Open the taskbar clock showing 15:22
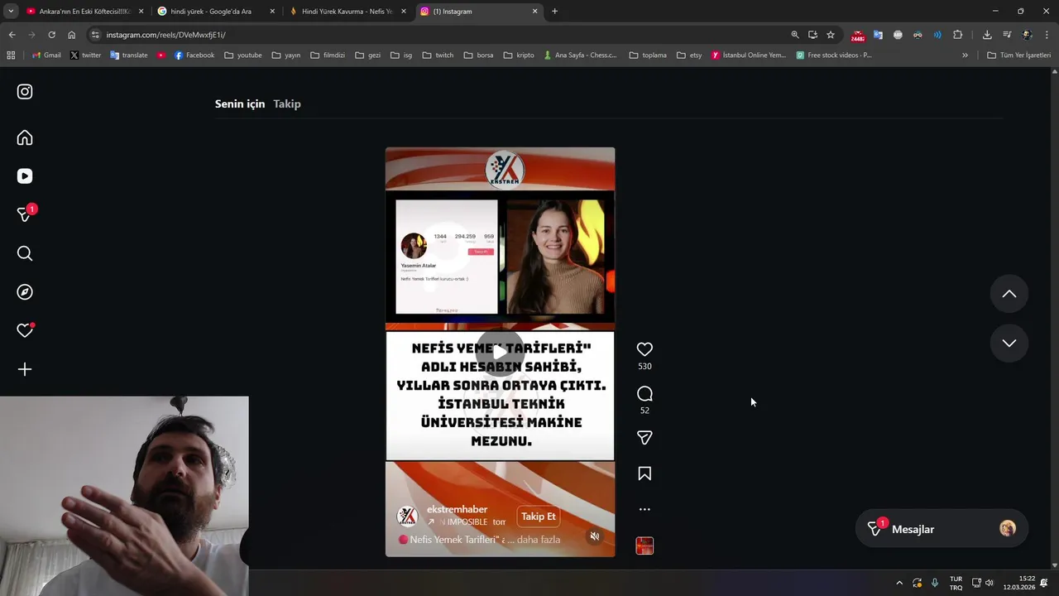This screenshot has width=1059, height=596. point(1019,583)
